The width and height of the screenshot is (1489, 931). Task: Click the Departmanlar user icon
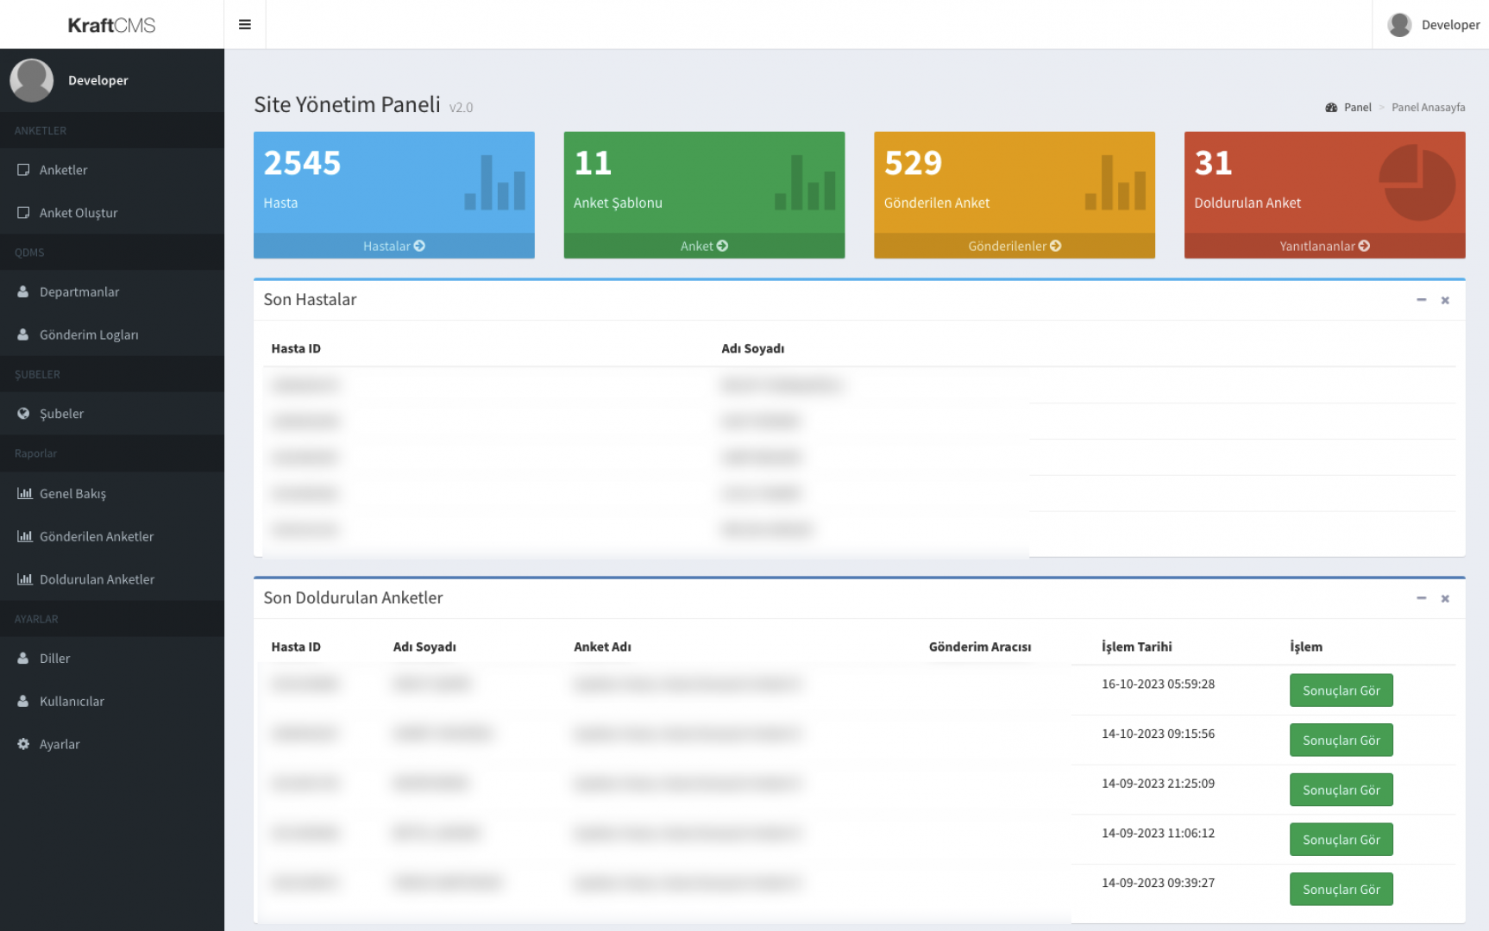pyautogui.click(x=23, y=291)
